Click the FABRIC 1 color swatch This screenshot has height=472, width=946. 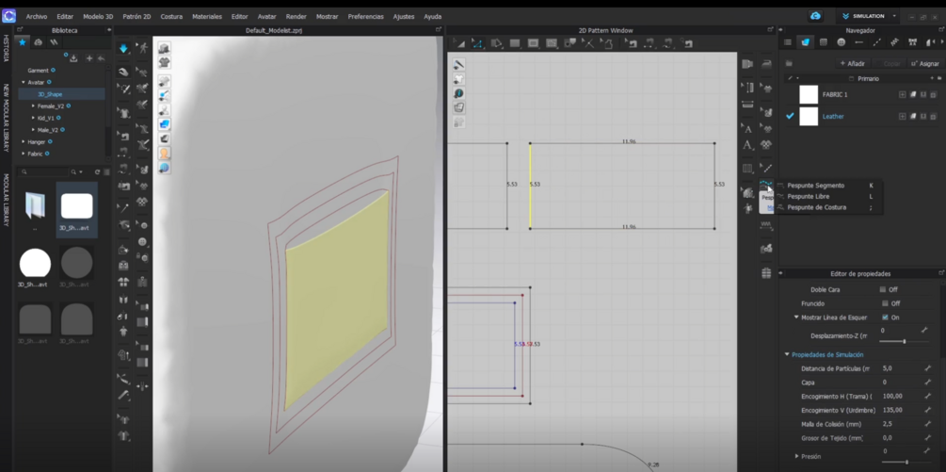coord(809,95)
